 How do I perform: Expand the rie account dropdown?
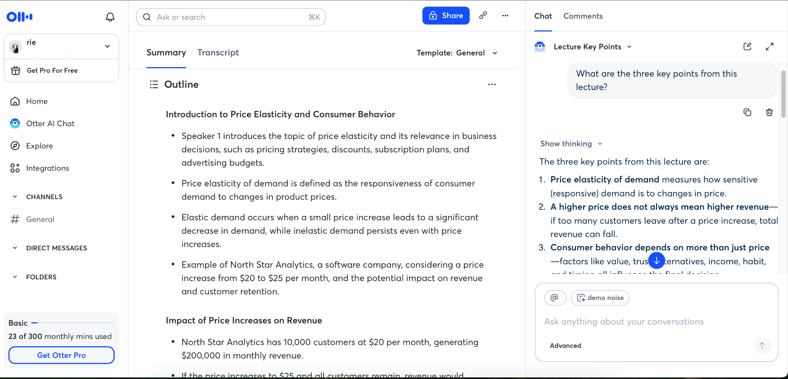pos(107,46)
